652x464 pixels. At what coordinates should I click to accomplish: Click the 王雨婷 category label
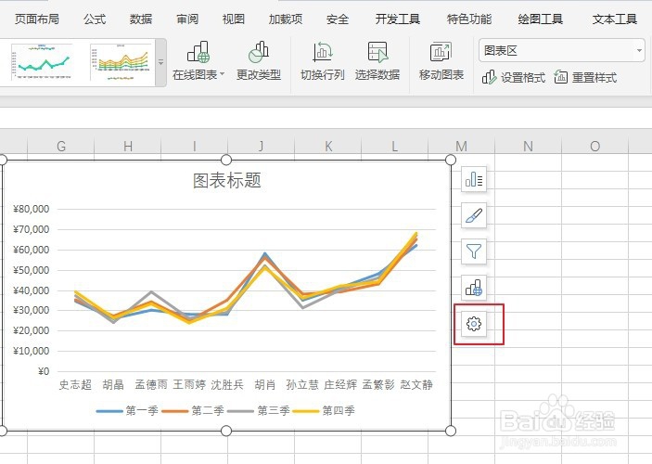(189, 384)
